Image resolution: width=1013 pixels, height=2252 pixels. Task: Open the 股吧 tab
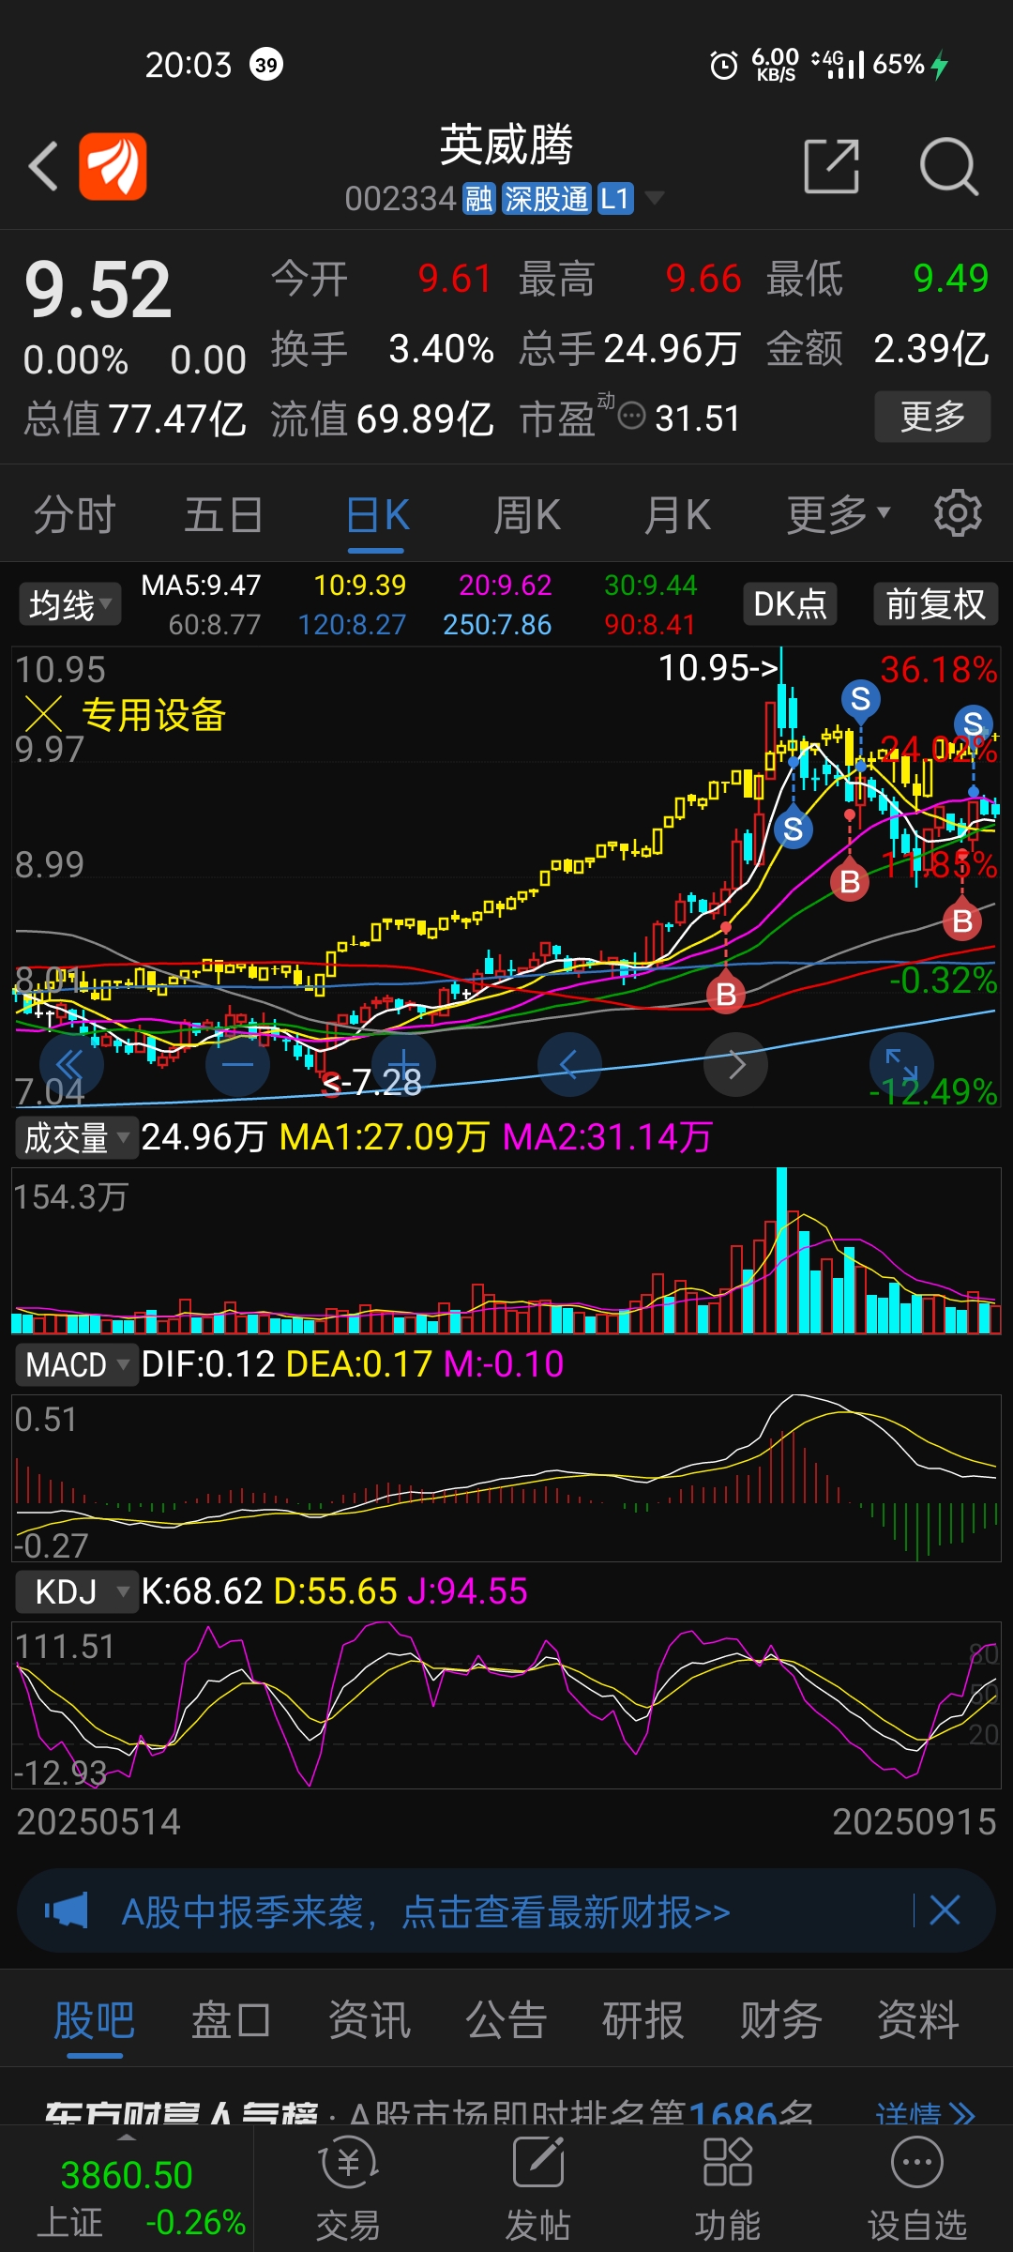94,2020
